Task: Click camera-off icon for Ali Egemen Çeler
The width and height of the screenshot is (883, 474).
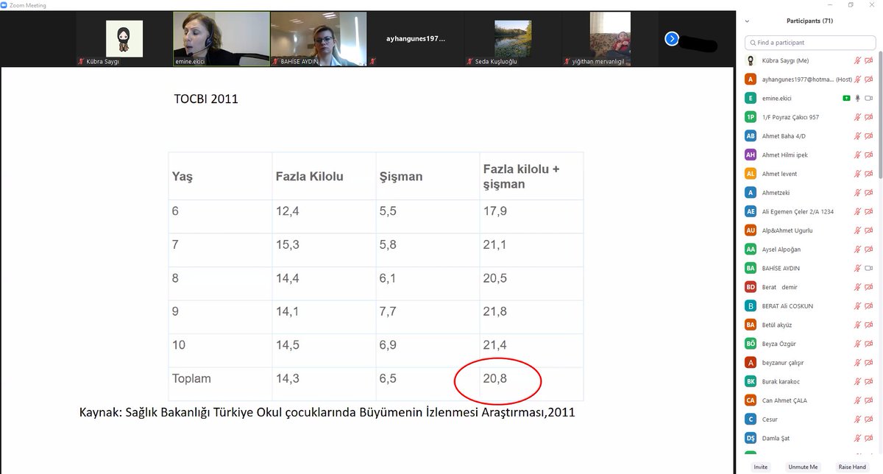Action: (869, 211)
